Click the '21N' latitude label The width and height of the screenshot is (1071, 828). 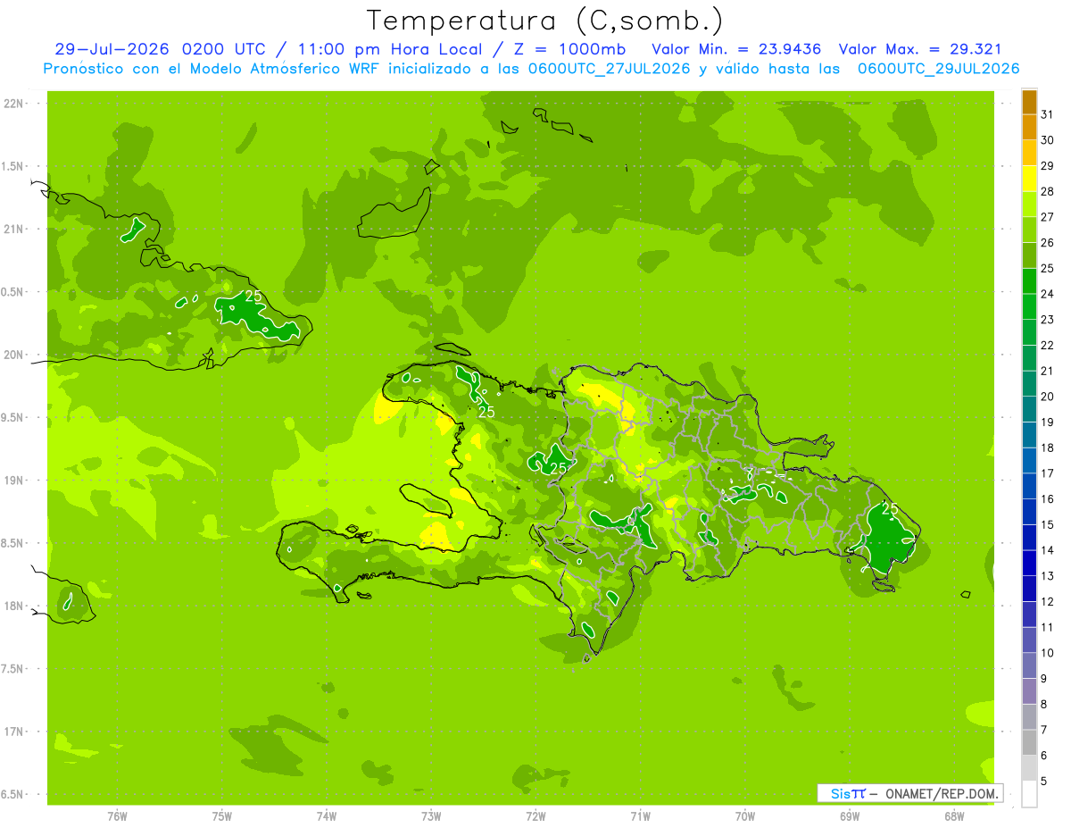tap(15, 230)
